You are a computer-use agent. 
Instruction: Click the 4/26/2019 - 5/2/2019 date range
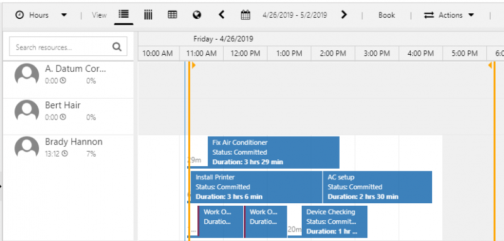tap(295, 15)
